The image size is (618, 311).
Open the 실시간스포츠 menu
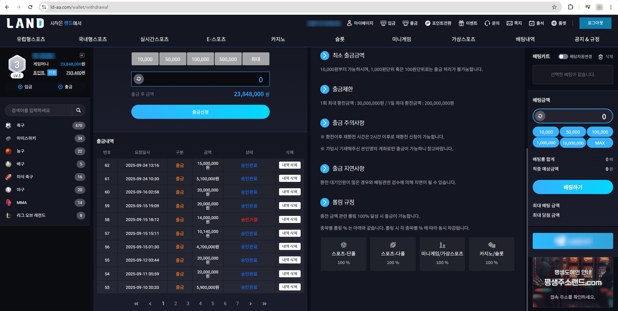[154, 39]
